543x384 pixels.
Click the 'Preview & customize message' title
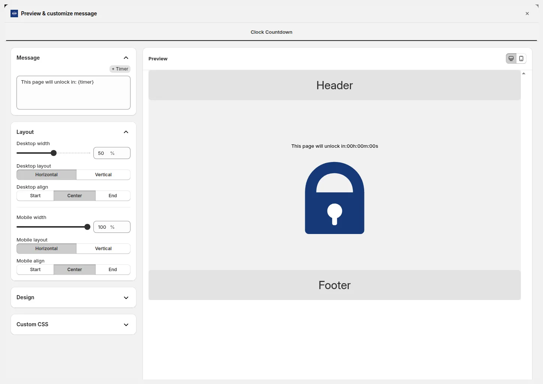click(59, 13)
